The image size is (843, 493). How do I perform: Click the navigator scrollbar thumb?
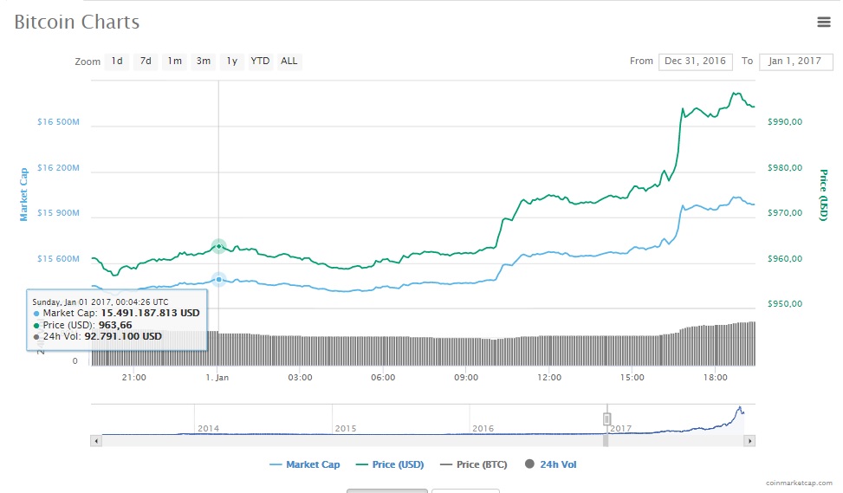click(606, 441)
